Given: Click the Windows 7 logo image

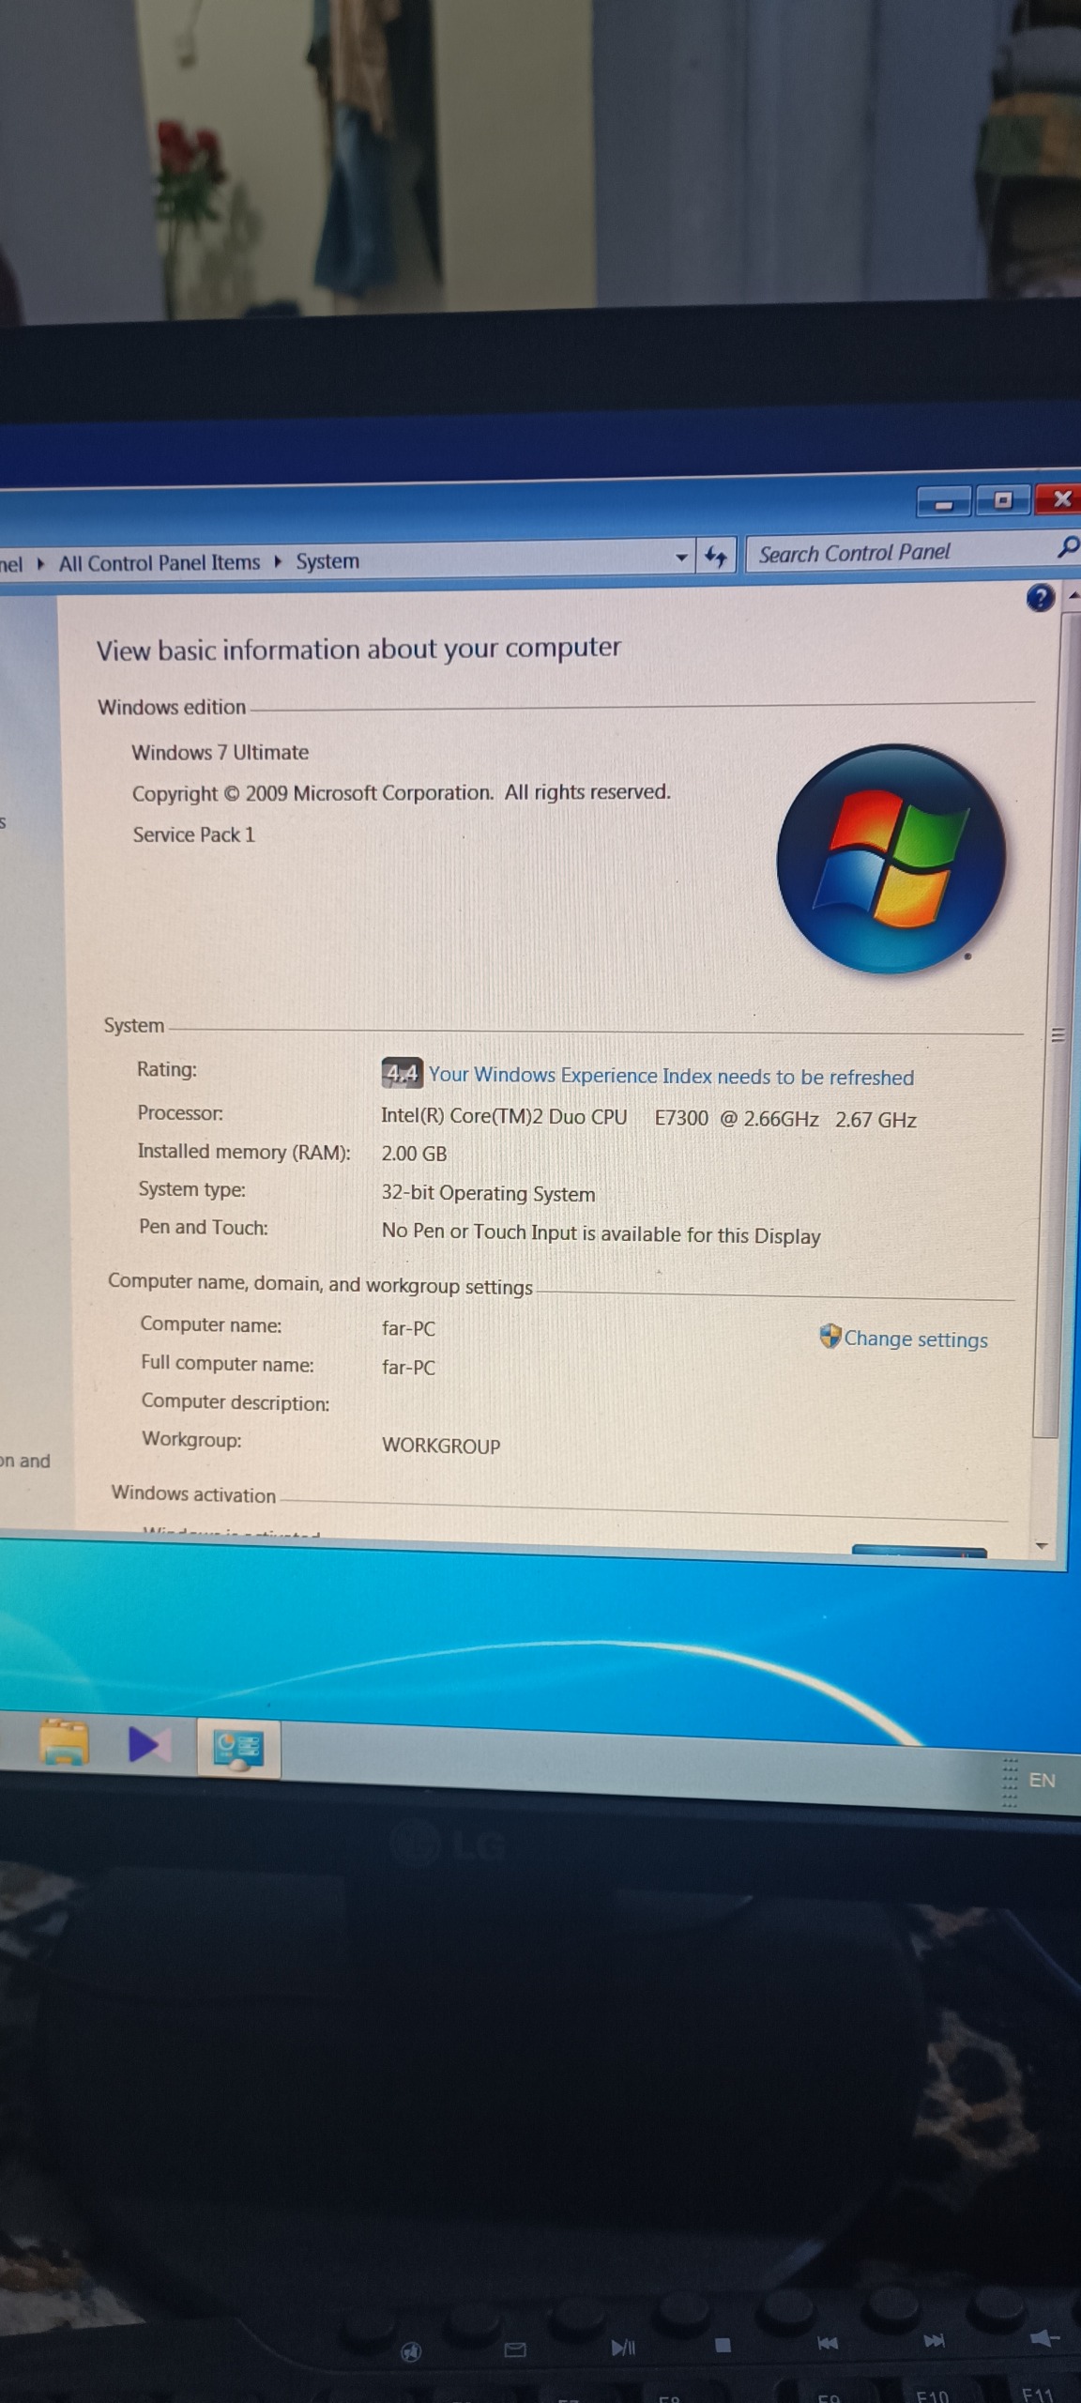Looking at the screenshot, I should coord(891,858).
